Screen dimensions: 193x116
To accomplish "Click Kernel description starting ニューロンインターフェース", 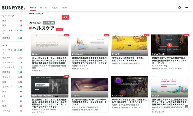I will (x=49, y=61).
